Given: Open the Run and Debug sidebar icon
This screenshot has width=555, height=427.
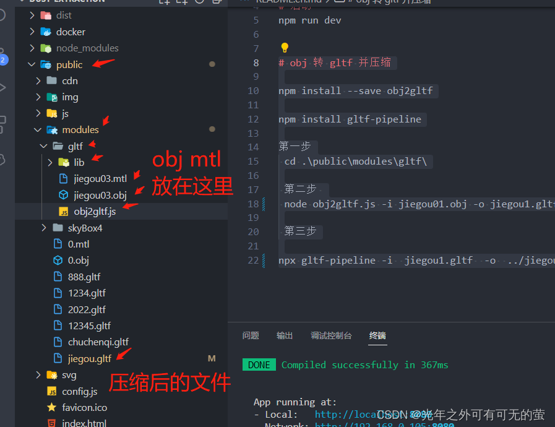Looking at the screenshot, I should click(3, 87).
